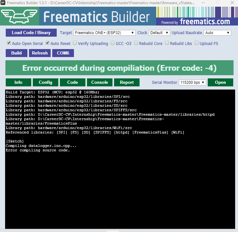
Task: Click the WiFi/src library path line
Action: point(69,128)
